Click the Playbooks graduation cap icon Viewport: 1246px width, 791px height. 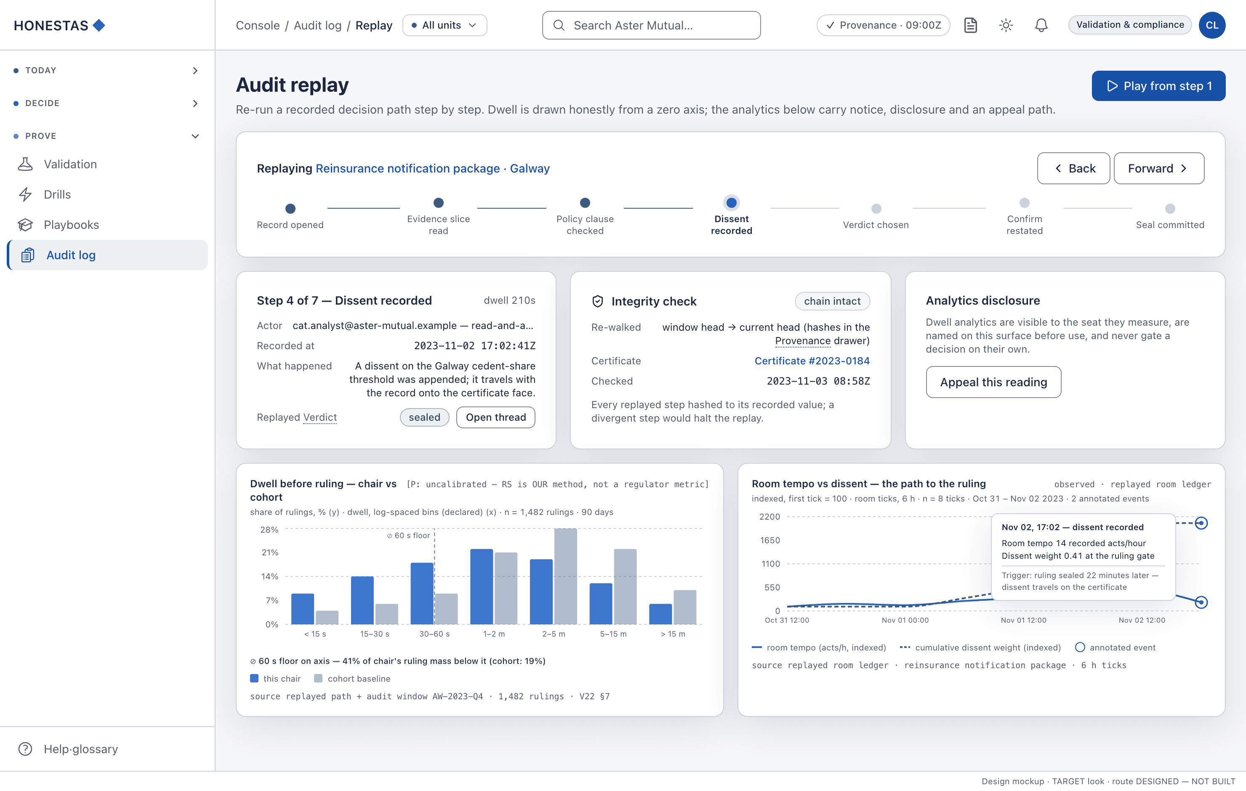click(x=25, y=225)
